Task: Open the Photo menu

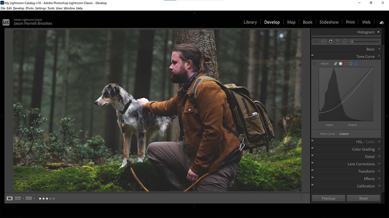Action: (x=30, y=8)
